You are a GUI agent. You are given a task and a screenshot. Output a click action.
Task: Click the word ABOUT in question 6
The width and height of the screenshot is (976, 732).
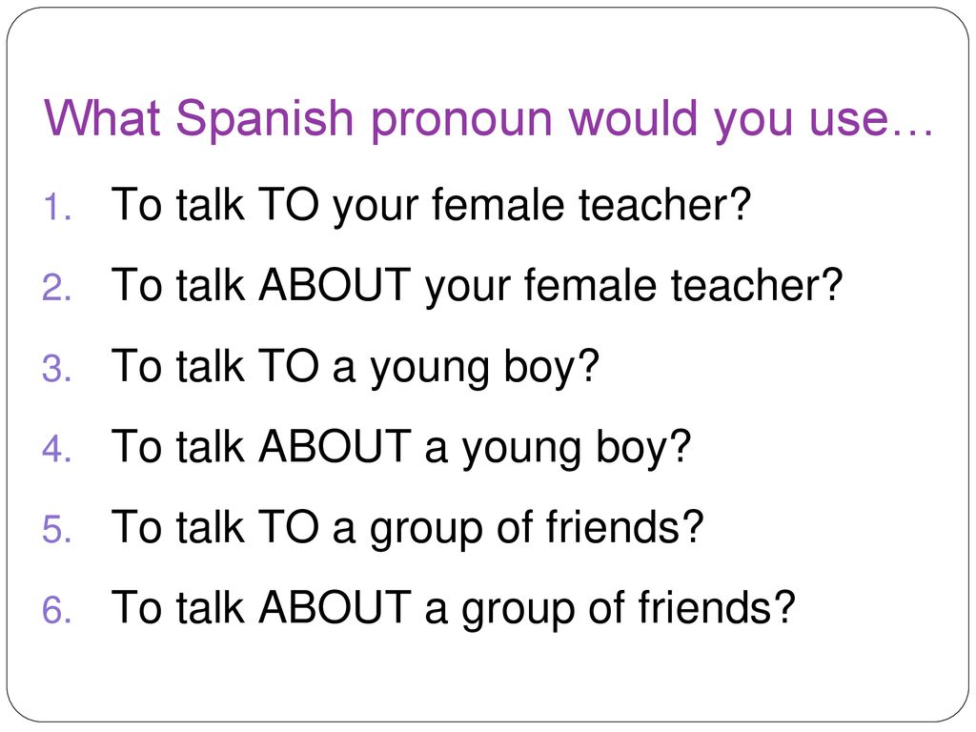tap(335, 607)
